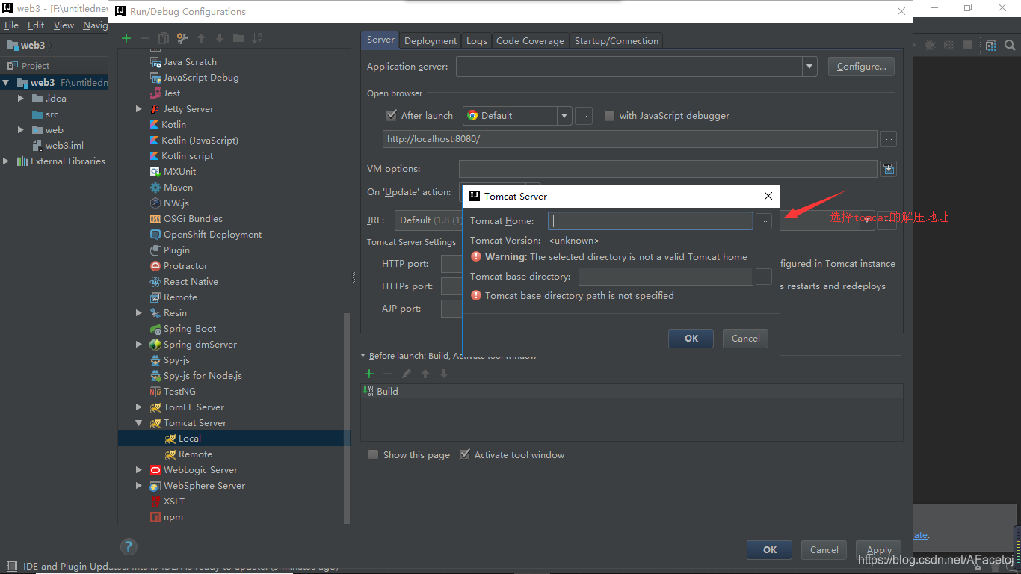Click the copy configuration icon

click(163, 38)
